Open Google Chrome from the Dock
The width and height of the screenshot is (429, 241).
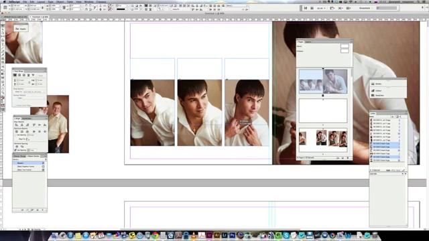point(156,235)
